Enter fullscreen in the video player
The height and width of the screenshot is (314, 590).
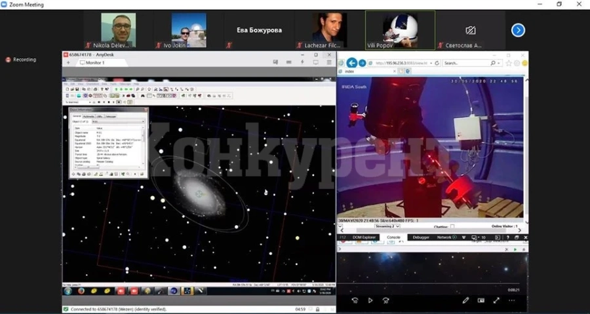[x=496, y=300]
